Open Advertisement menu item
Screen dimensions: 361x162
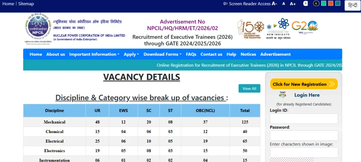click(275, 54)
